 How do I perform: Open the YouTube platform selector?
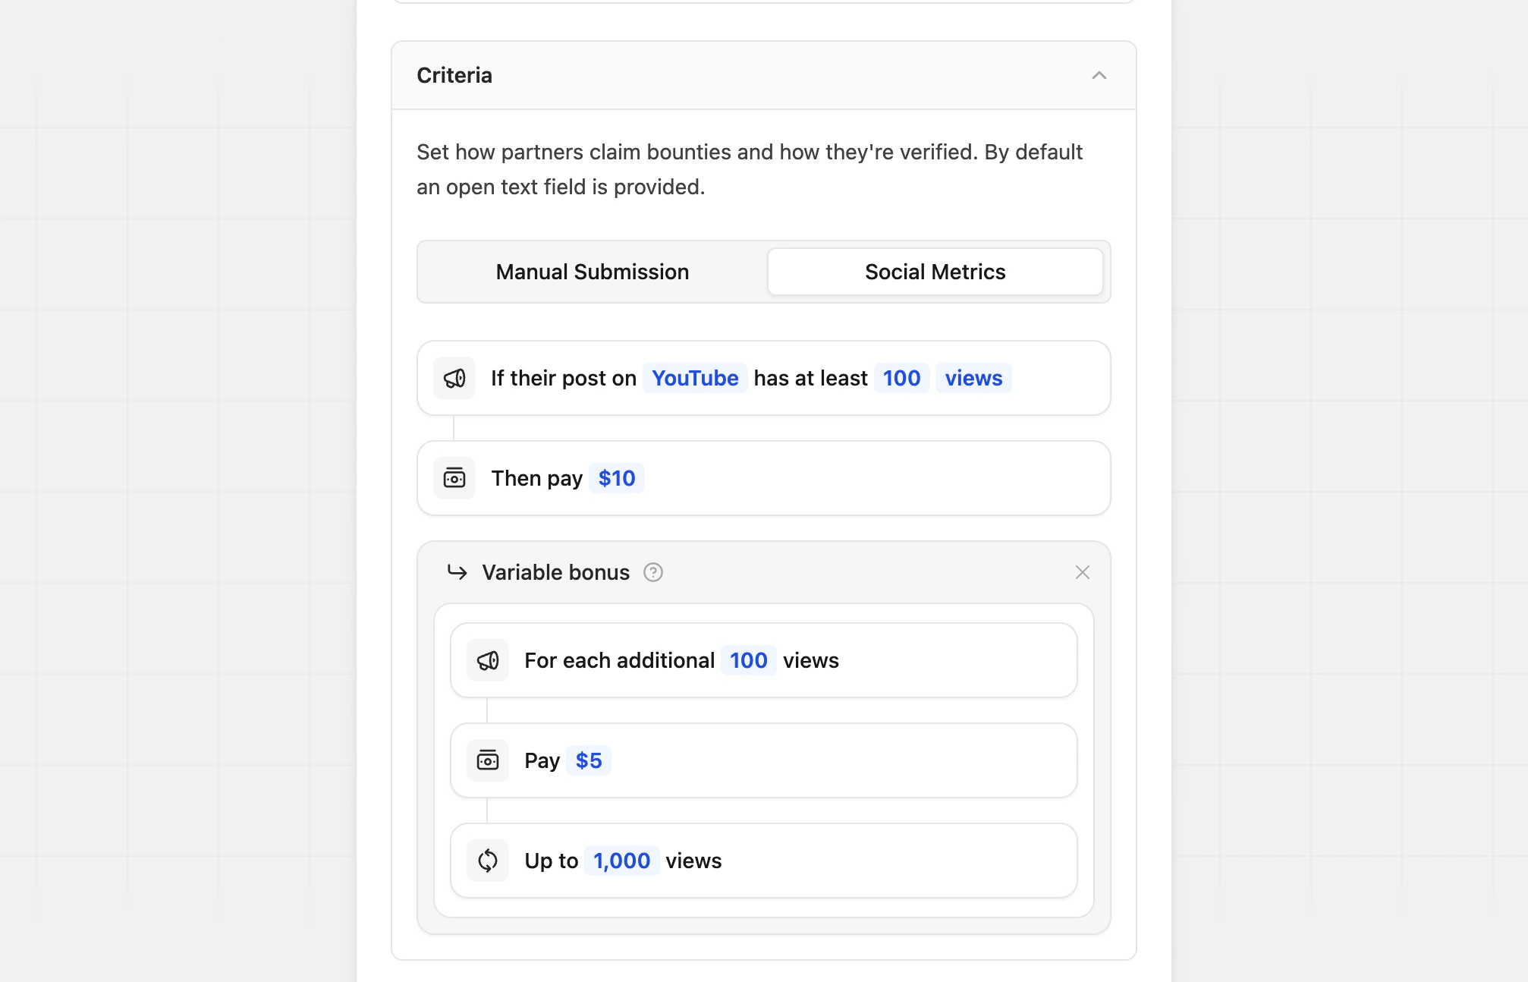click(694, 378)
